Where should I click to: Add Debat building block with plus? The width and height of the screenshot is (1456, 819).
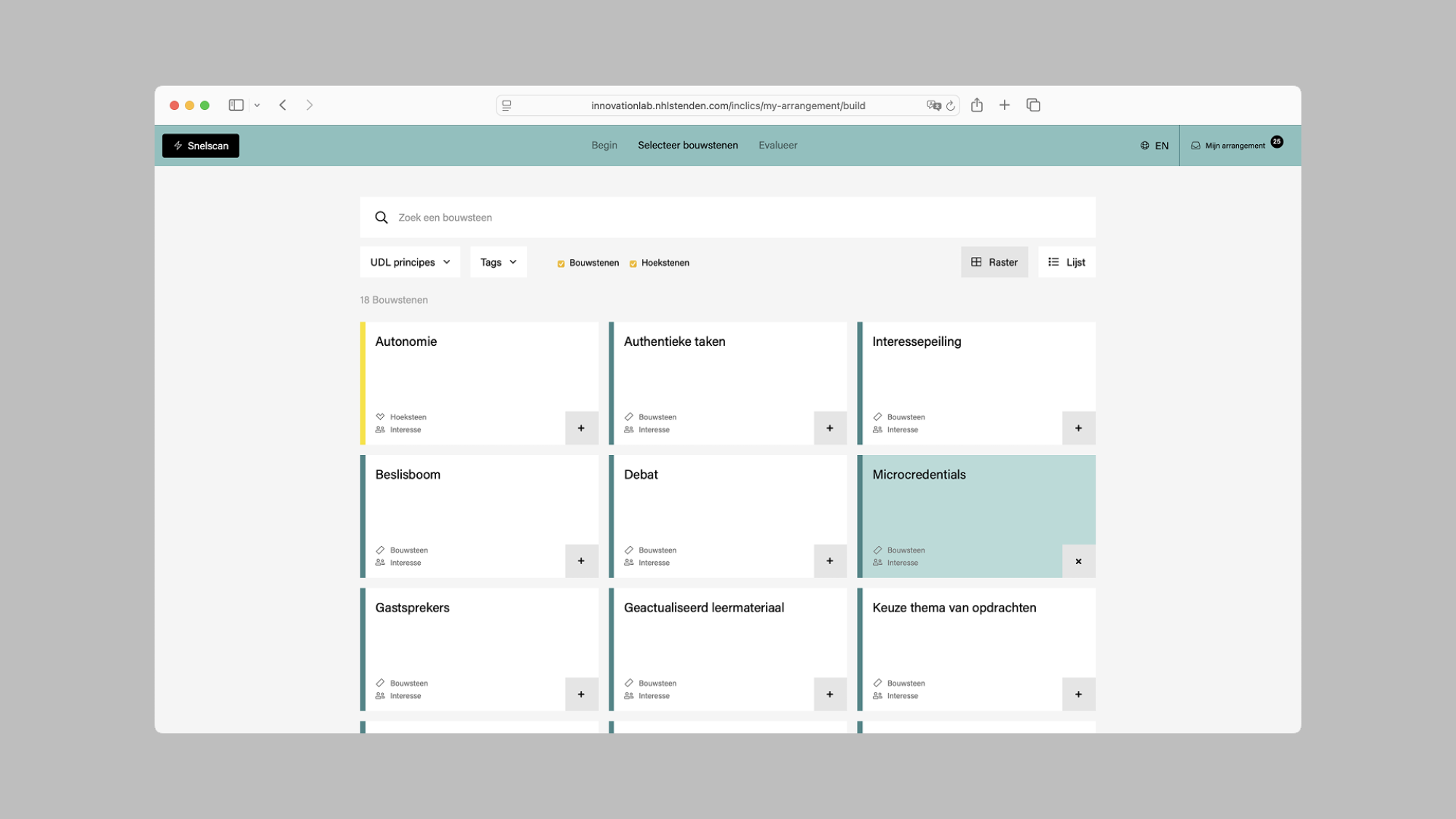click(829, 561)
